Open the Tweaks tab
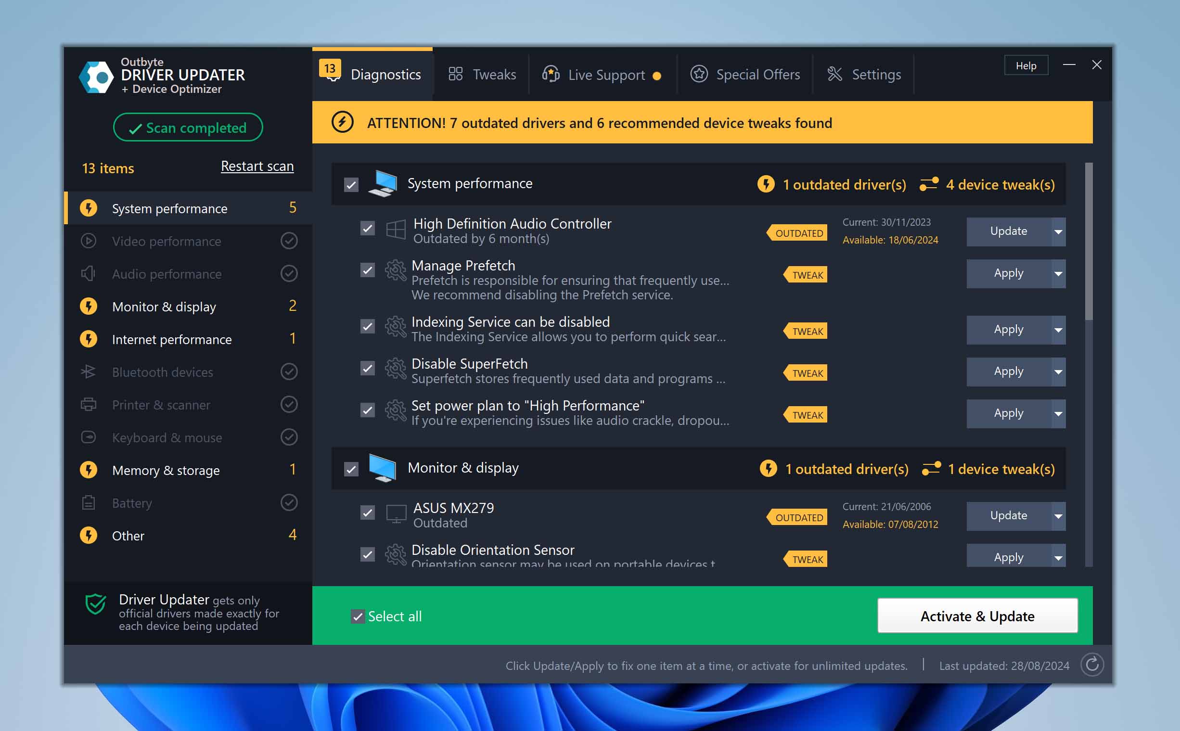 (481, 74)
